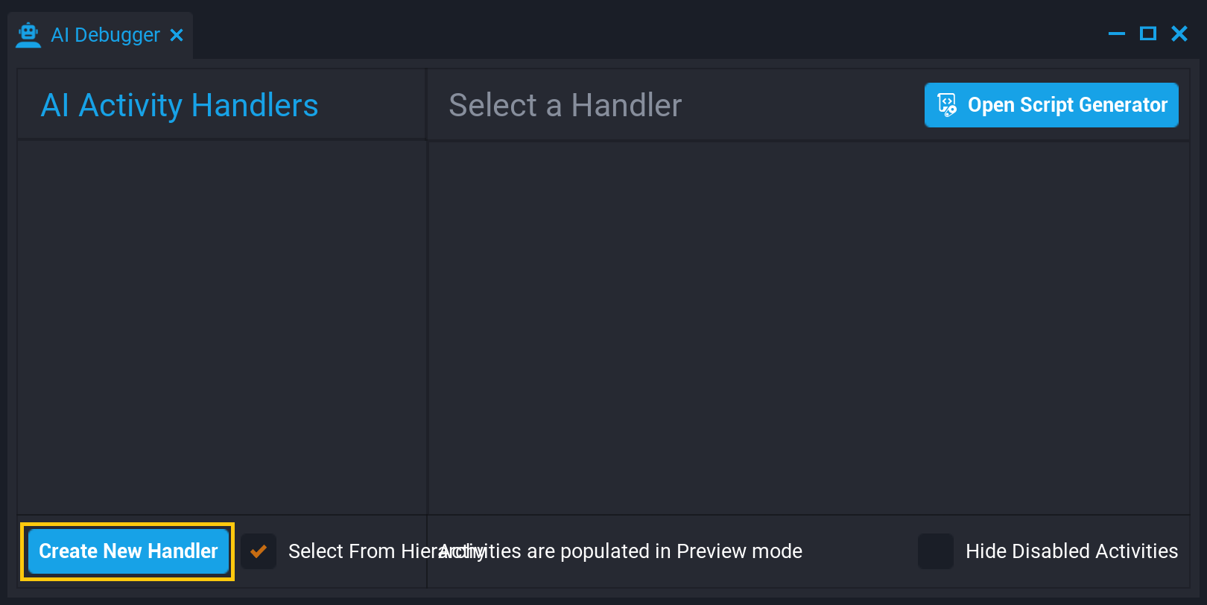
Task: Open the Script Generator
Action: click(x=1051, y=105)
